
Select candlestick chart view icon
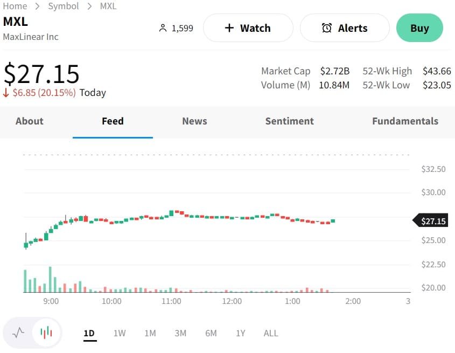47,333
